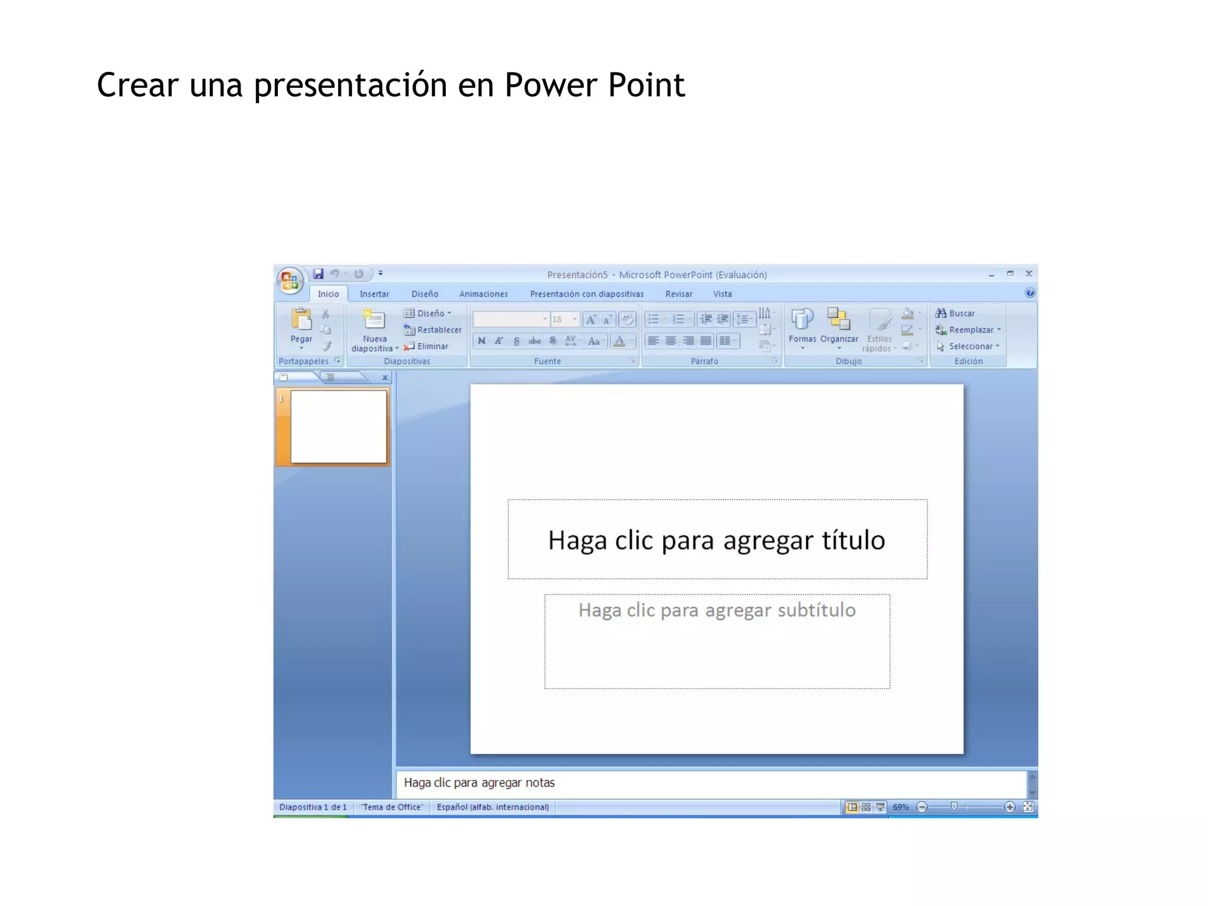Click the Buscar find button
The image size is (1208, 906).
pos(956,313)
